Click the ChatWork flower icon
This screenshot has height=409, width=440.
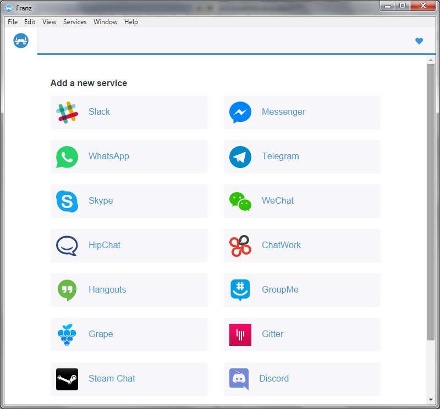240,246
